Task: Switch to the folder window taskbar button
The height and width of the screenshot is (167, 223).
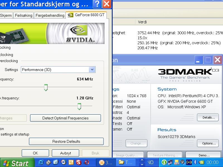Action: [126, 162]
